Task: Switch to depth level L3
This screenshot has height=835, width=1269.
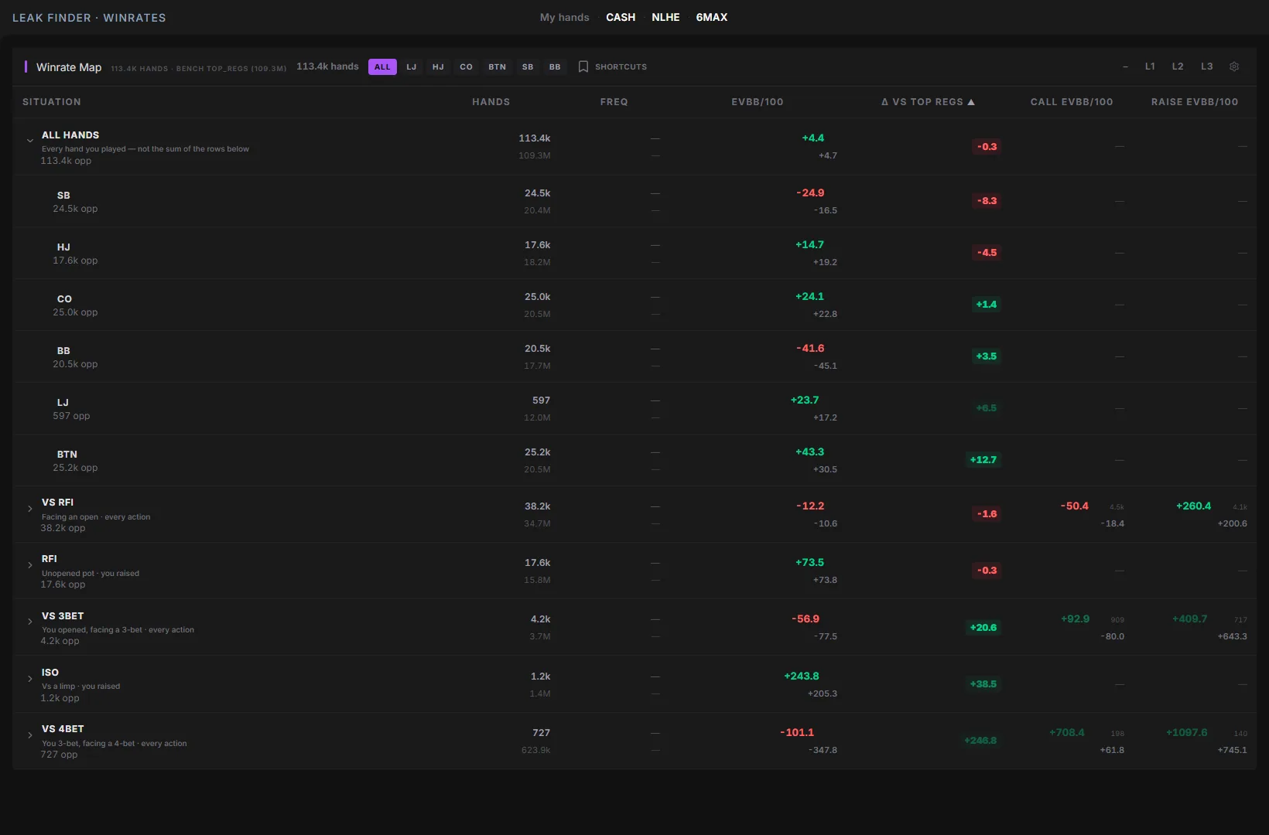Action: (x=1207, y=66)
